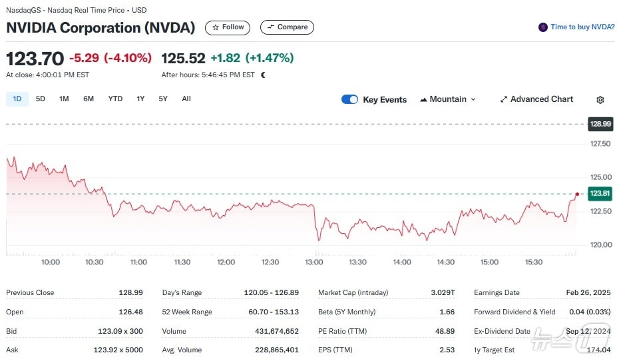Click the Mountain chart type icon
Screen dimensions: 617x361
coord(423,99)
